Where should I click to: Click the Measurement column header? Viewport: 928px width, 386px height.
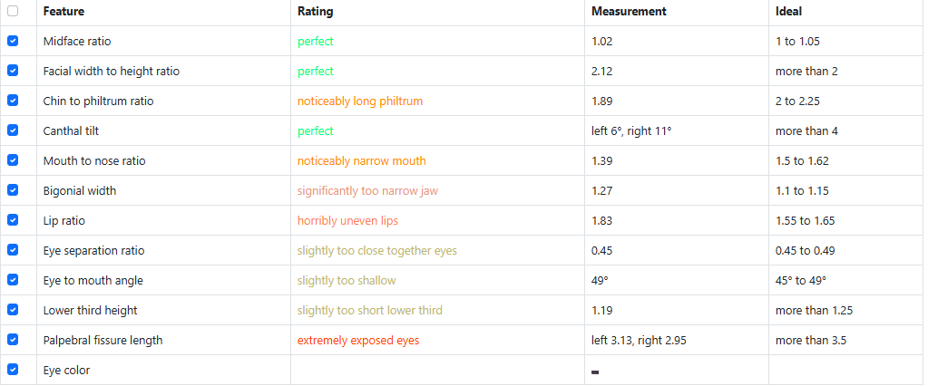point(629,12)
